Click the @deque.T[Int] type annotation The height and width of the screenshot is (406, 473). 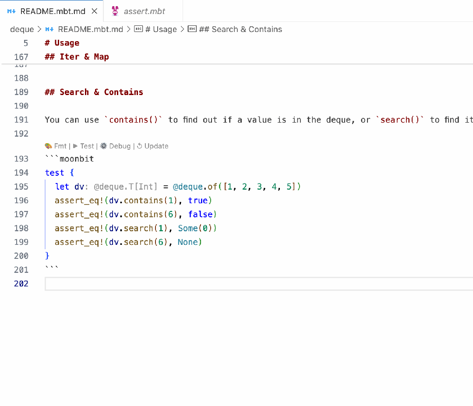point(126,187)
